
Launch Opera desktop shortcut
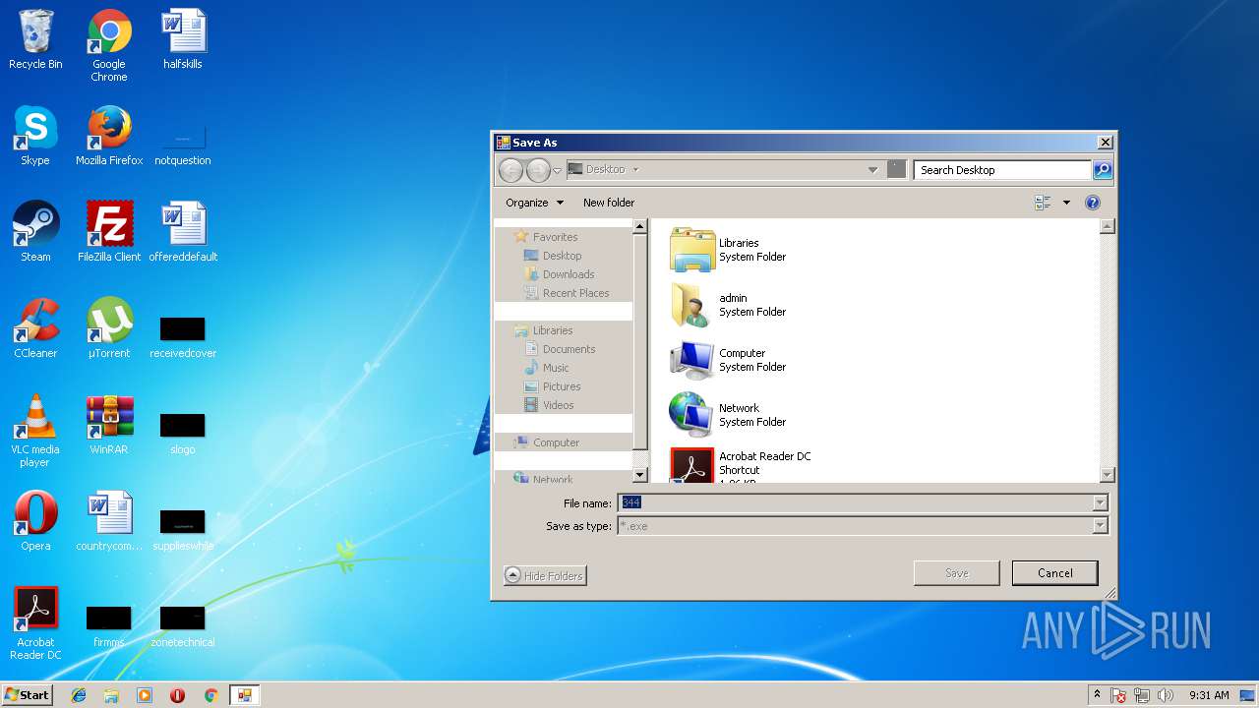coord(35,522)
